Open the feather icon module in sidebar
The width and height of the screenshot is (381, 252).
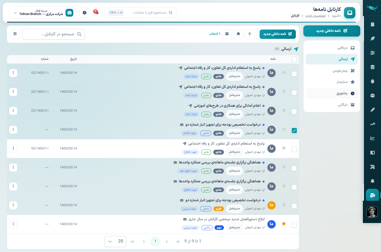coord(372,39)
